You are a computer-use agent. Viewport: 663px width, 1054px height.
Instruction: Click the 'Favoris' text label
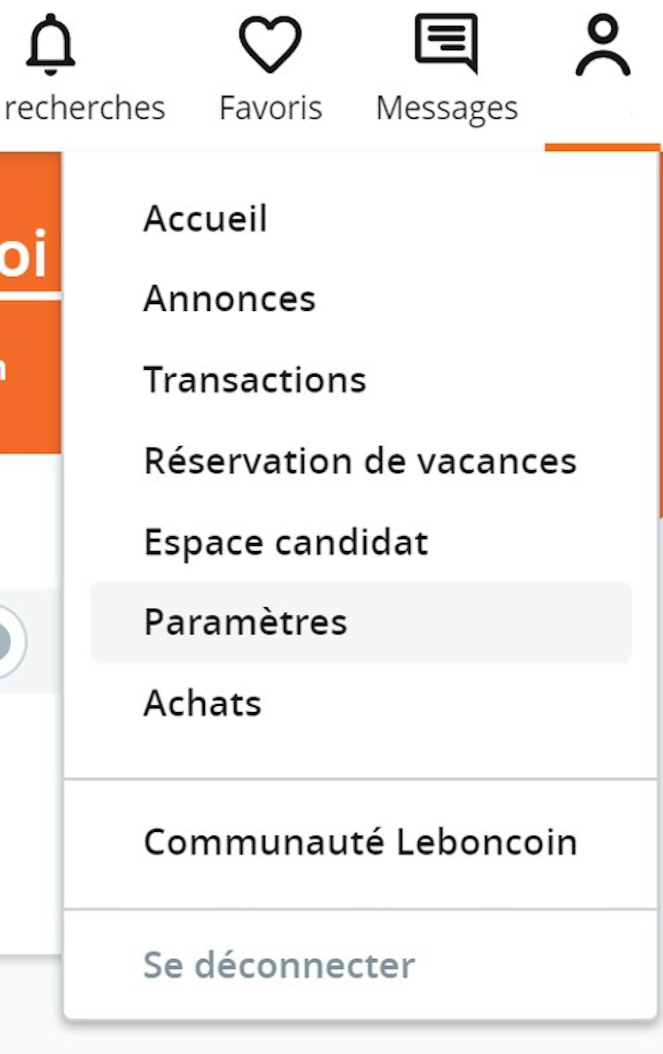point(271,108)
